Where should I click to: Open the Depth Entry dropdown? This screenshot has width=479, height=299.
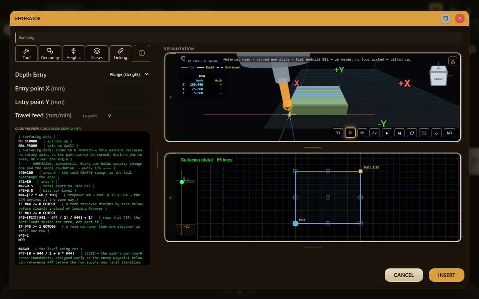(128, 74)
